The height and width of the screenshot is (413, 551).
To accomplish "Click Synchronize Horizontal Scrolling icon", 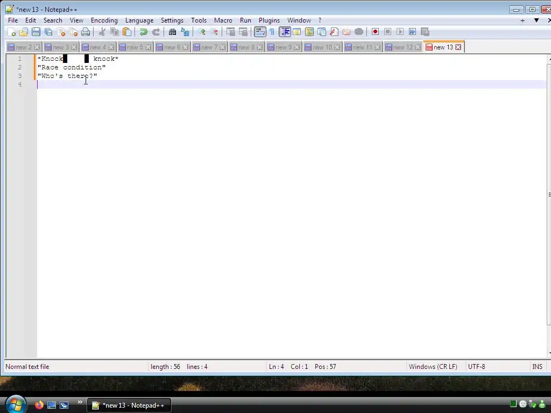I will tap(243, 32).
